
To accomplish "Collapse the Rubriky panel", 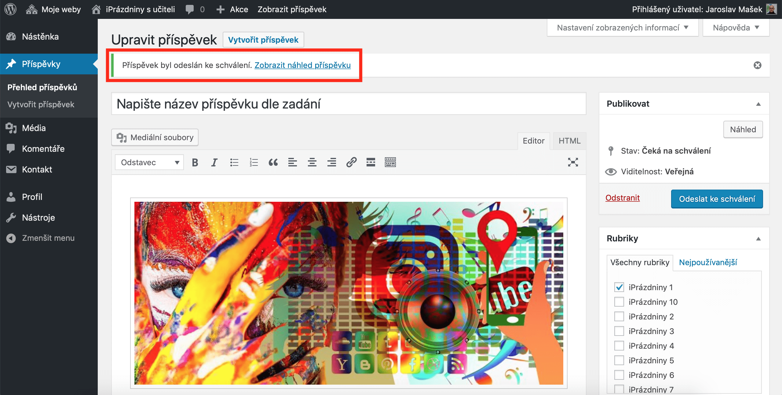I will (758, 239).
